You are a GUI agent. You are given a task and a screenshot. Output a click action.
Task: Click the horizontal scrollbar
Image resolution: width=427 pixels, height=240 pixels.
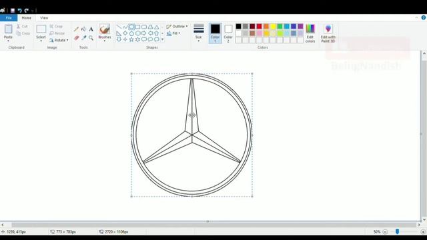(x=213, y=225)
